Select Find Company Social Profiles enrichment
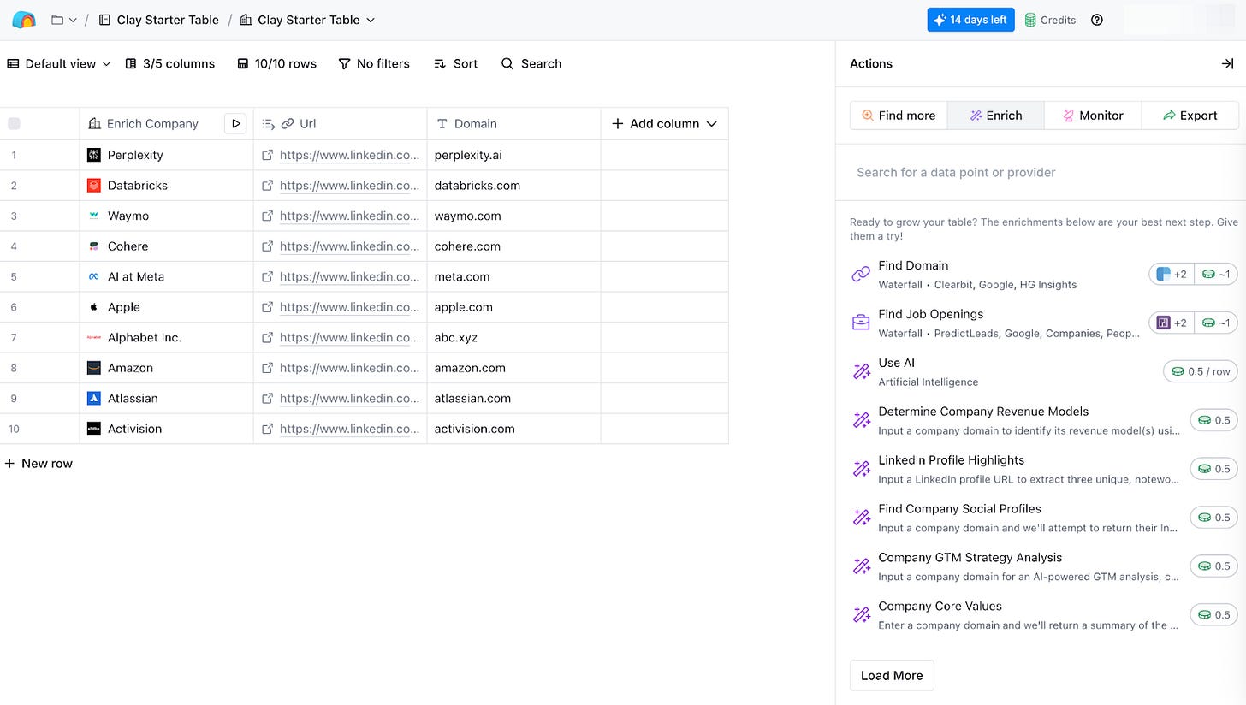Screen dimensions: 1246x705 (1044, 518)
